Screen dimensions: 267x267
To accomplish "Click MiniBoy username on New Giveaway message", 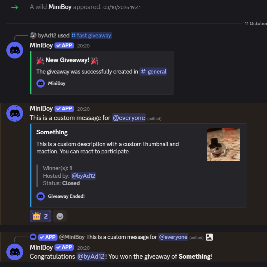I will 41,45.
